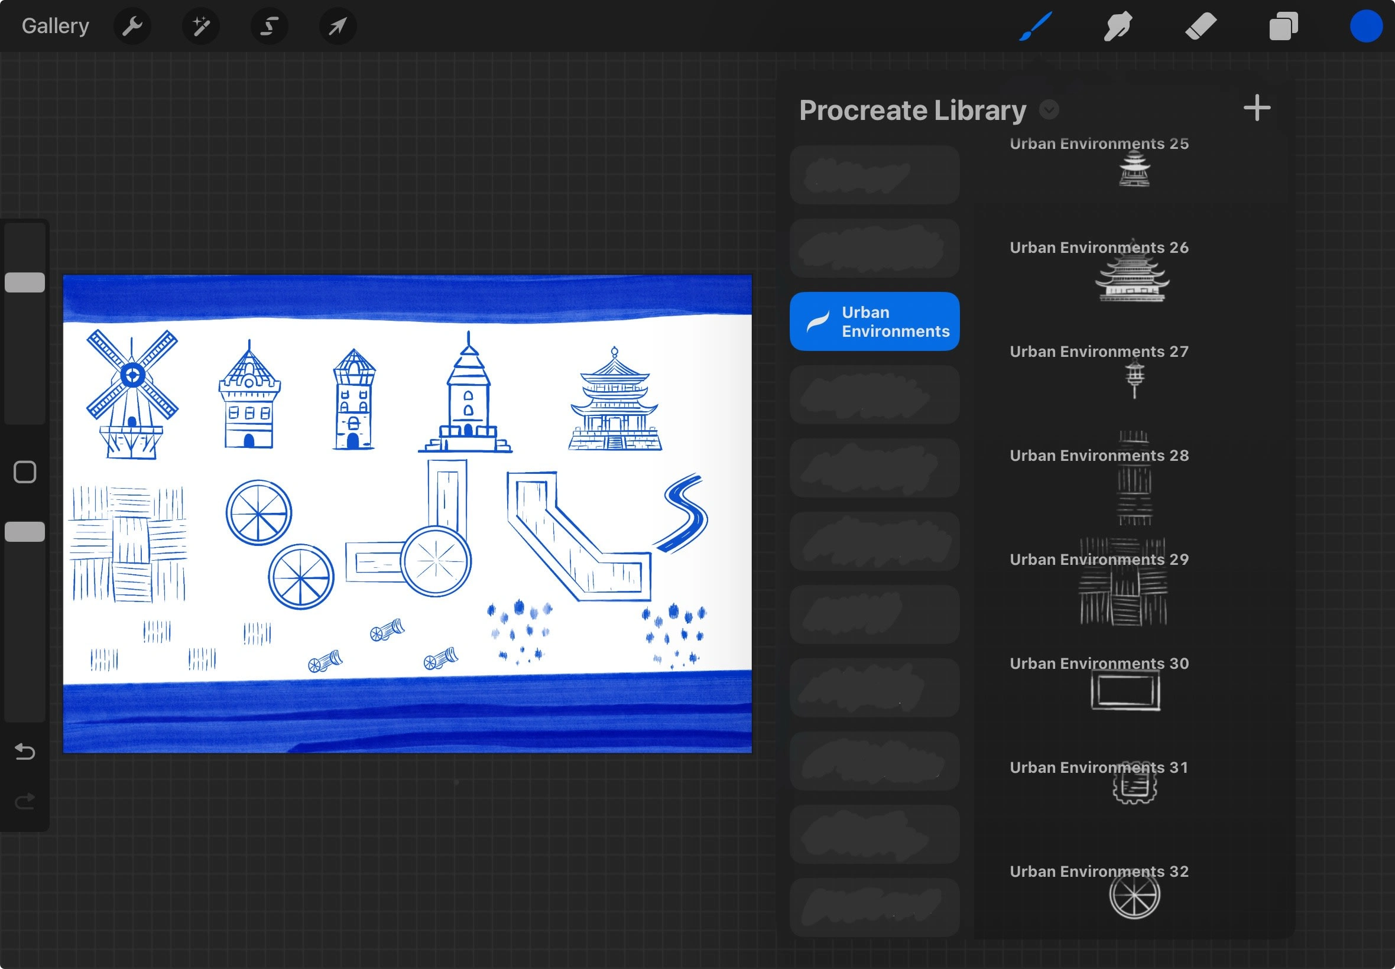Click the undo arrow

(25, 752)
